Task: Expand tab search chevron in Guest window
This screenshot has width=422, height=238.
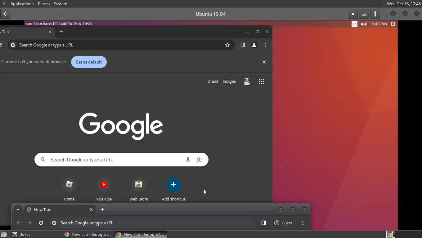Action: 18,209
